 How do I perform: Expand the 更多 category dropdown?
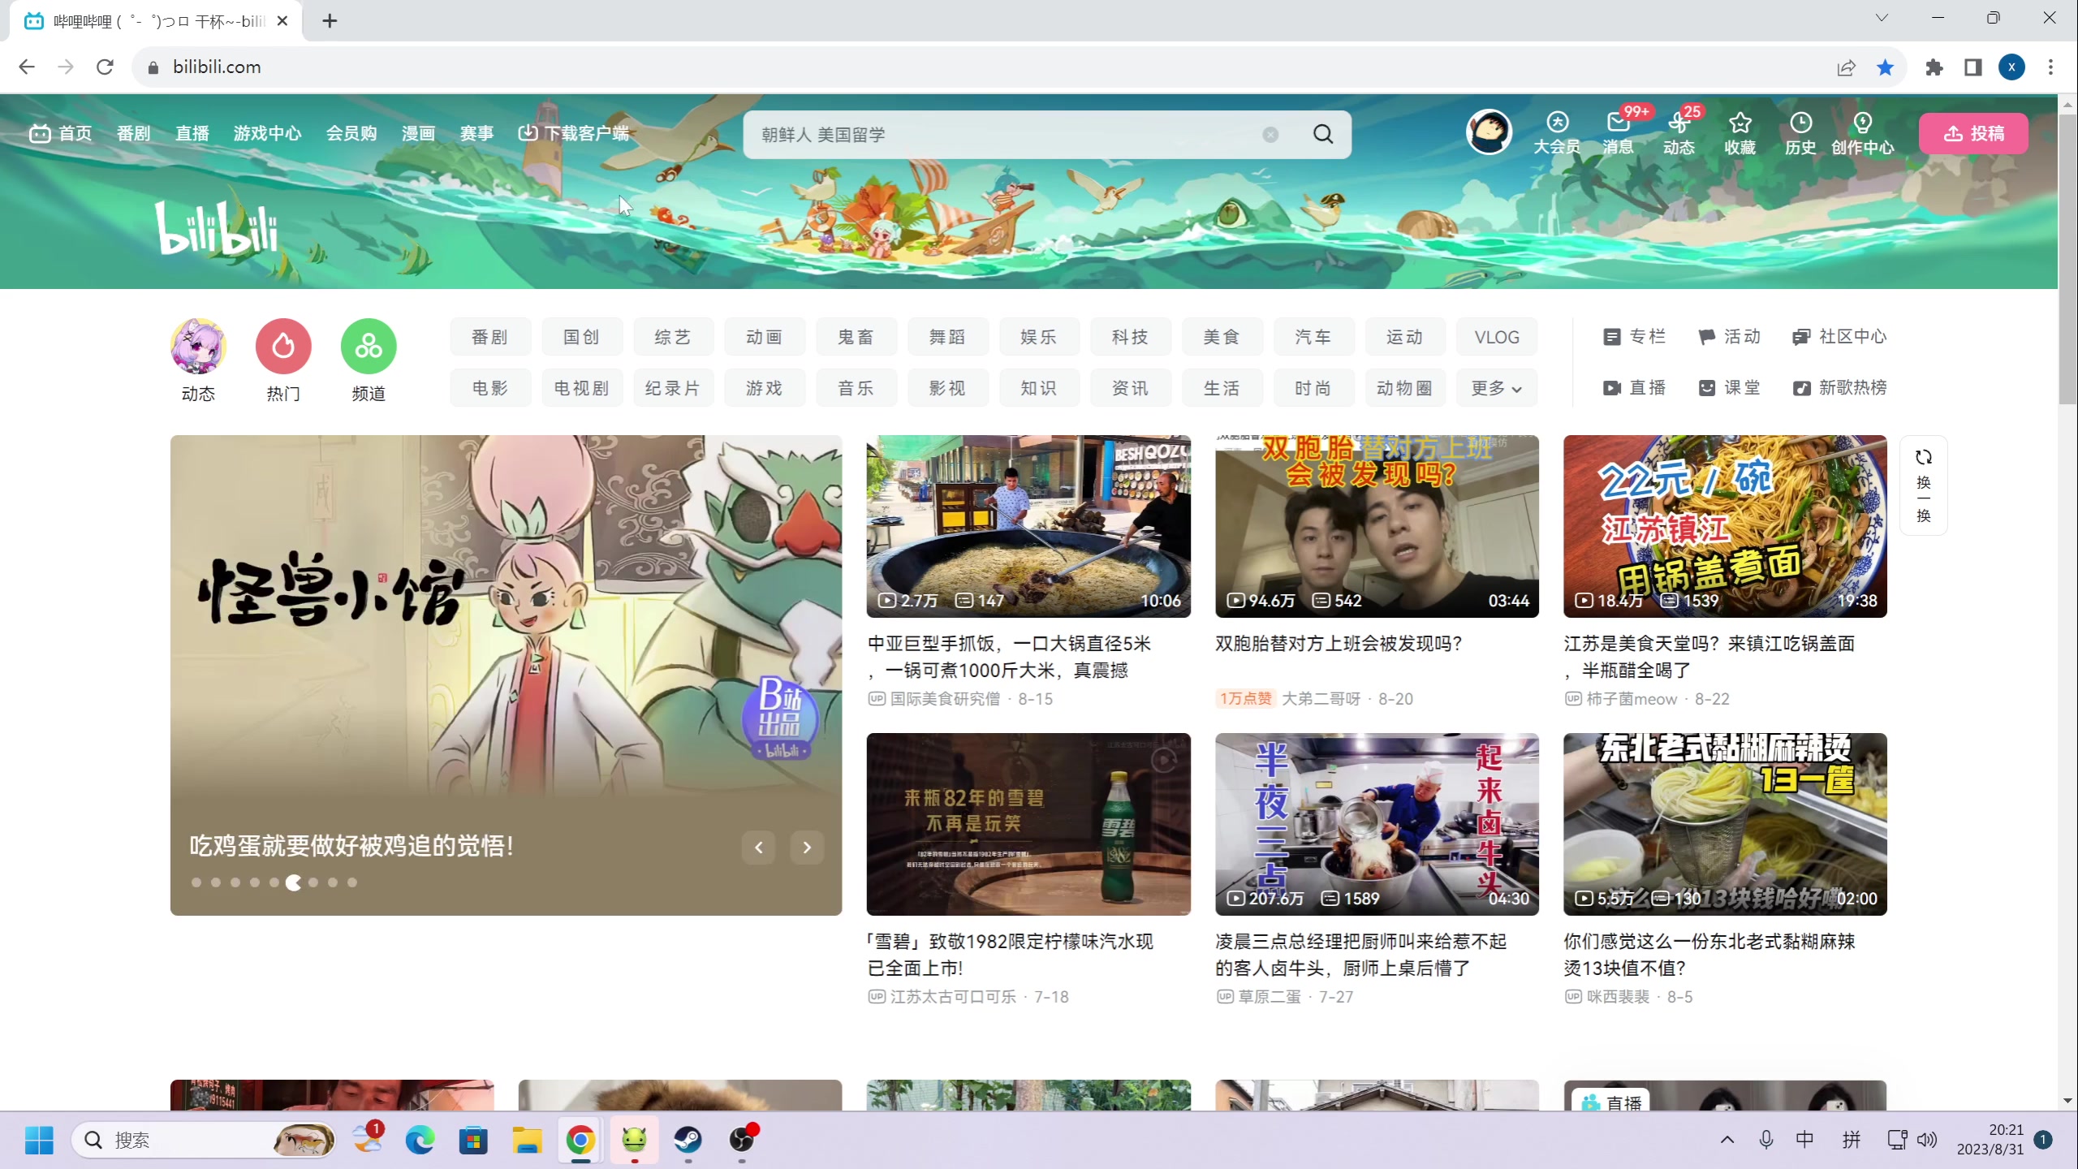pyautogui.click(x=1496, y=388)
